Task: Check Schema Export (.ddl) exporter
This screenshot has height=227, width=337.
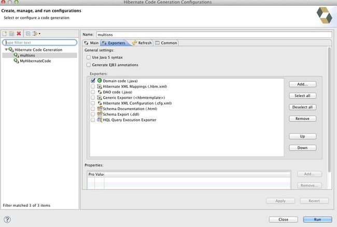Action: click(x=93, y=114)
